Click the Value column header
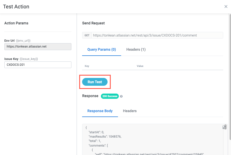The image size is (231, 155). click(140, 66)
